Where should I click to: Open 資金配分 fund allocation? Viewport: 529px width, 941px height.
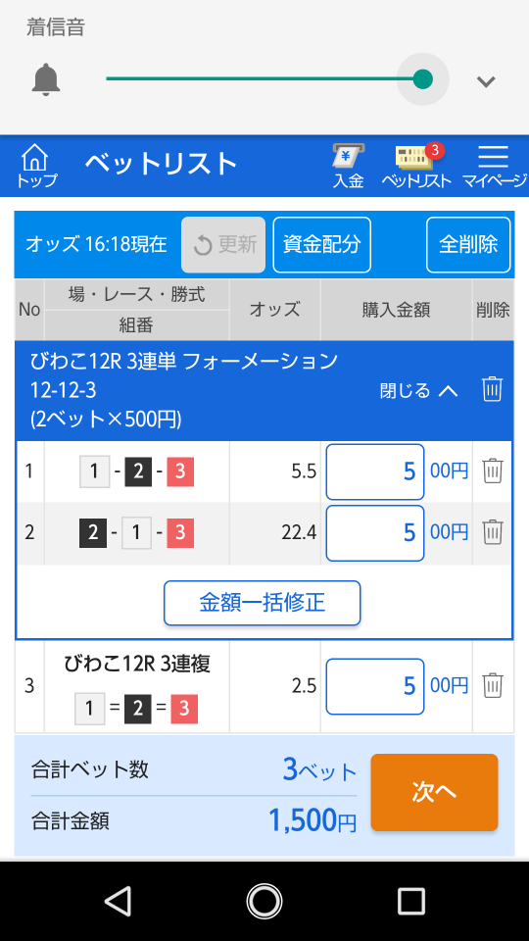322,245
